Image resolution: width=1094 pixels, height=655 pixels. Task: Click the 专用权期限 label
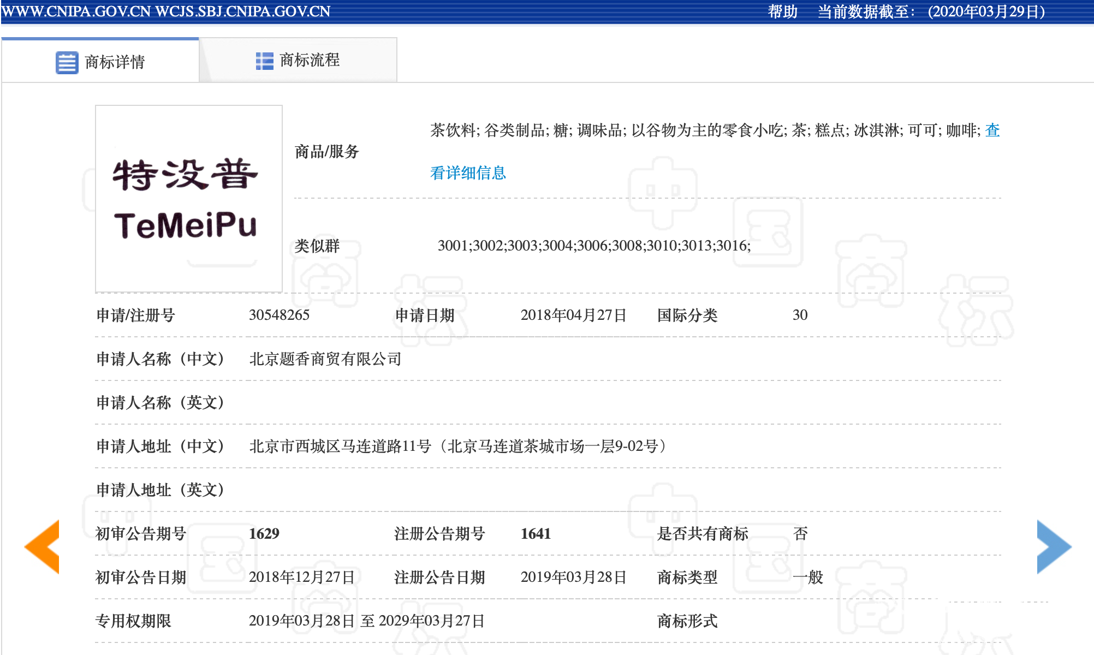point(133,621)
